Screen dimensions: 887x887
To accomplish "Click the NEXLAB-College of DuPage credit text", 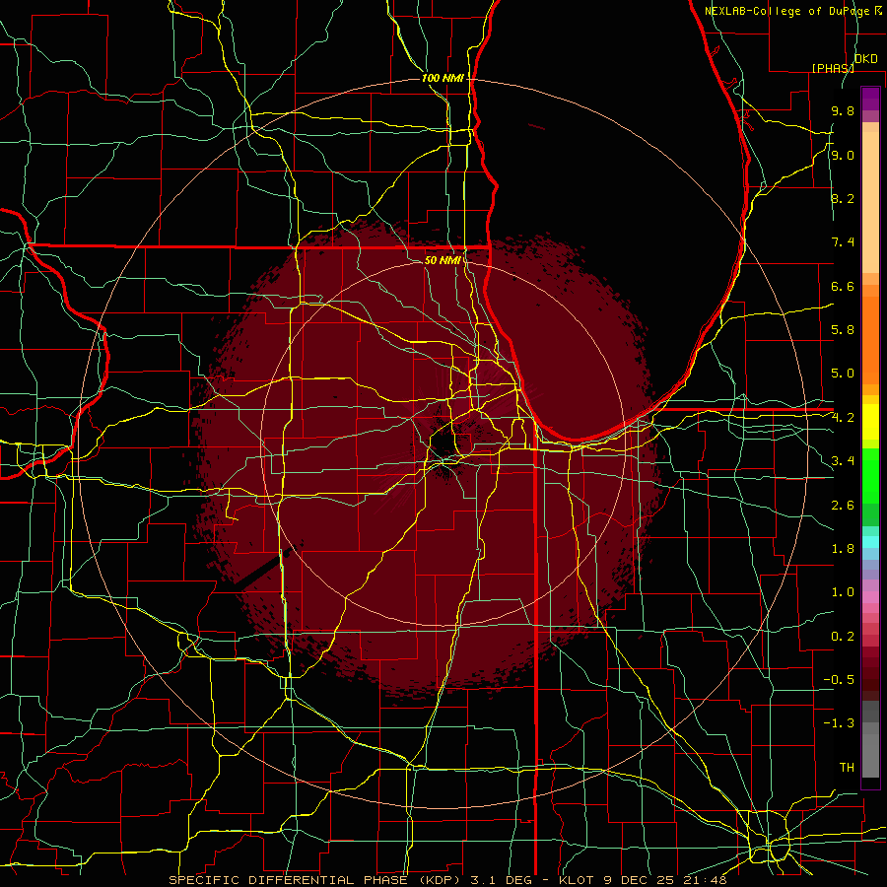I will [787, 11].
